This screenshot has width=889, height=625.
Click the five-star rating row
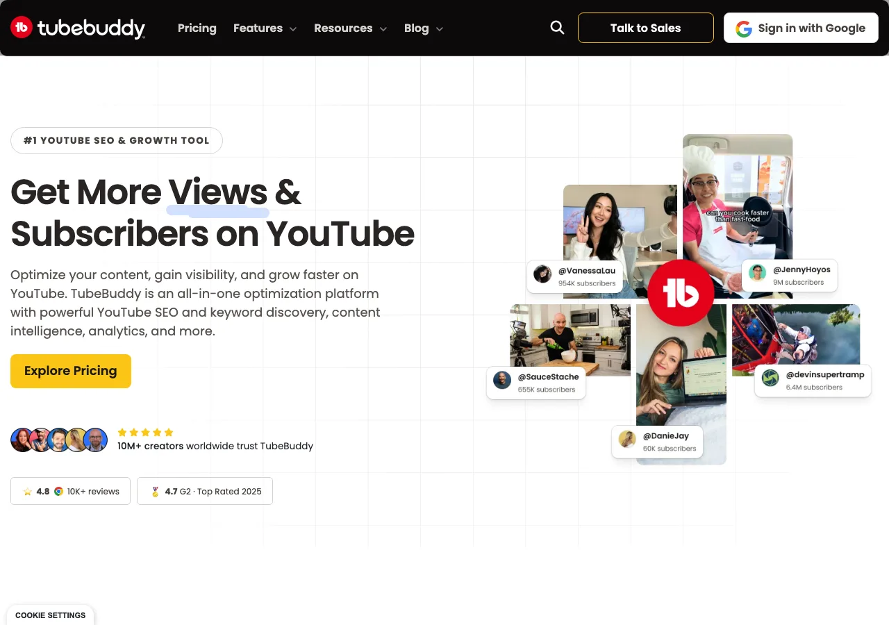click(145, 432)
